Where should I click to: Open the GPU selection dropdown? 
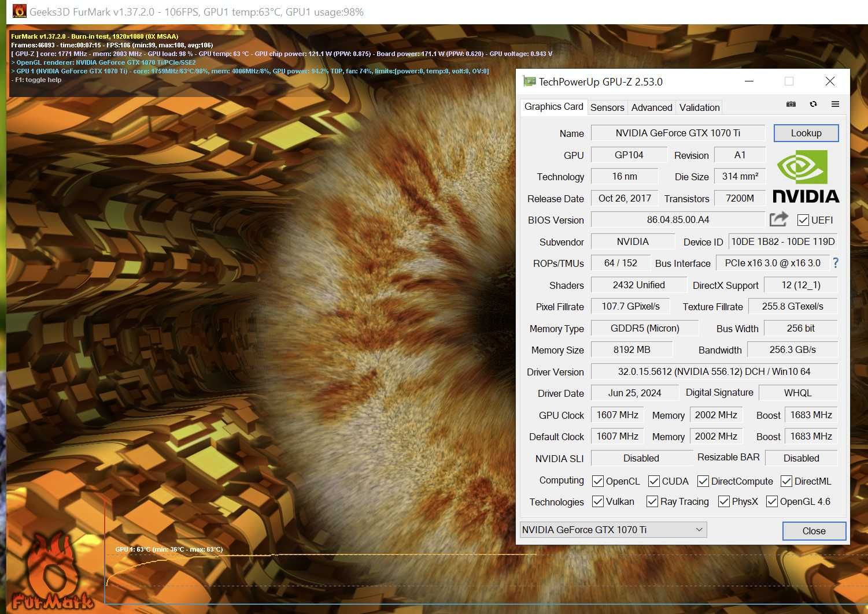tap(613, 530)
